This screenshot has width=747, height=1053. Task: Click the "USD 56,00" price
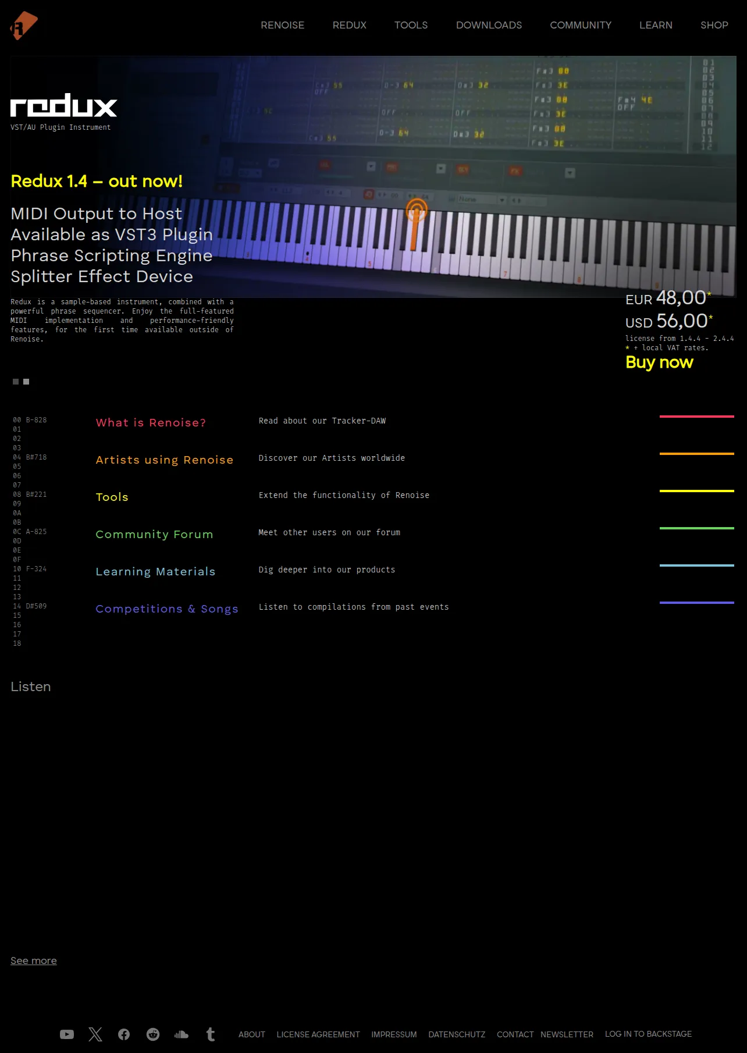point(669,321)
